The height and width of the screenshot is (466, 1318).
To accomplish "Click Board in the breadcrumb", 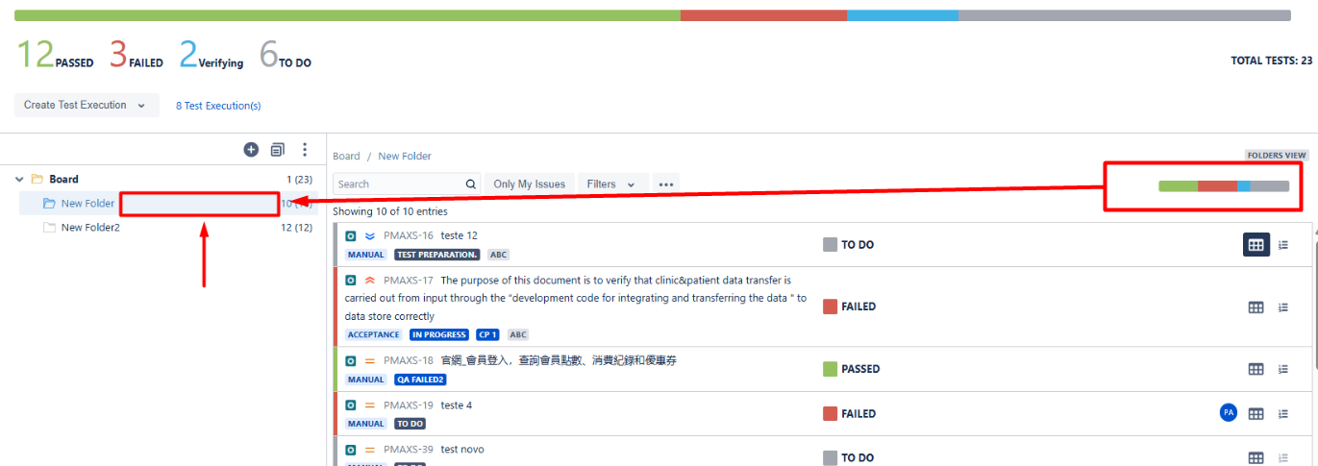I will point(346,156).
